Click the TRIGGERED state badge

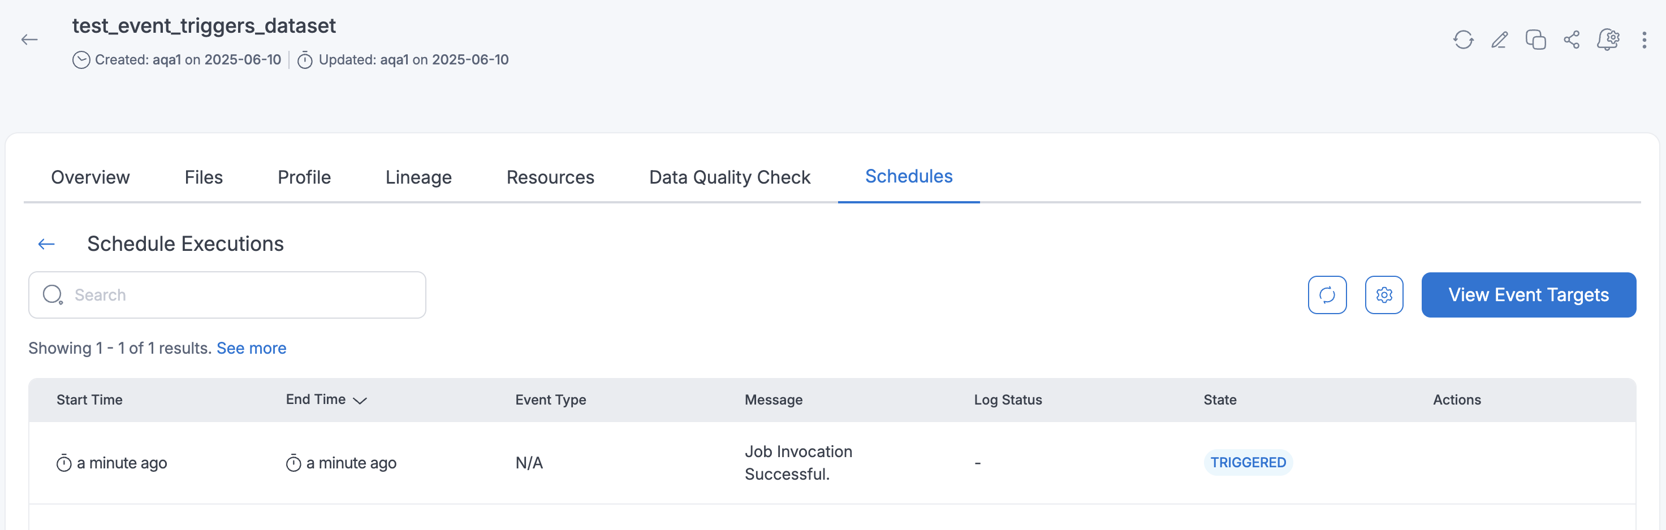pyautogui.click(x=1248, y=463)
